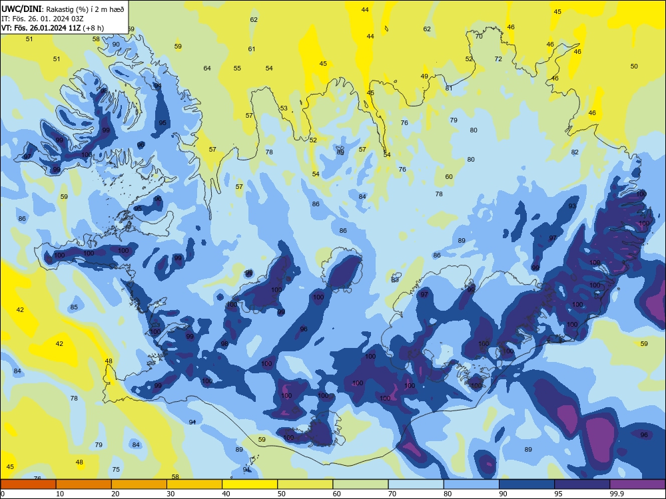The width and height of the screenshot is (666, 499).
Task: Click the 95–99.9 indigo legend swatch
Action: pyautogui.click(x=582, y=484)
